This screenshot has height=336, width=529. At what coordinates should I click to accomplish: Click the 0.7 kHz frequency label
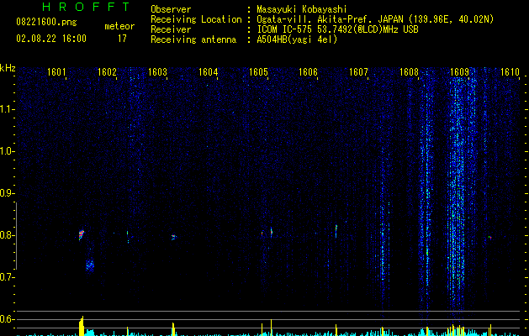(7, 277)
